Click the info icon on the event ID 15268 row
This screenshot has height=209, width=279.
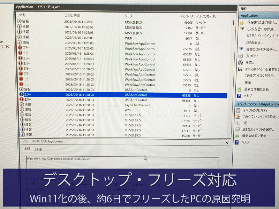pyautogui.click(x=23, y=135)
